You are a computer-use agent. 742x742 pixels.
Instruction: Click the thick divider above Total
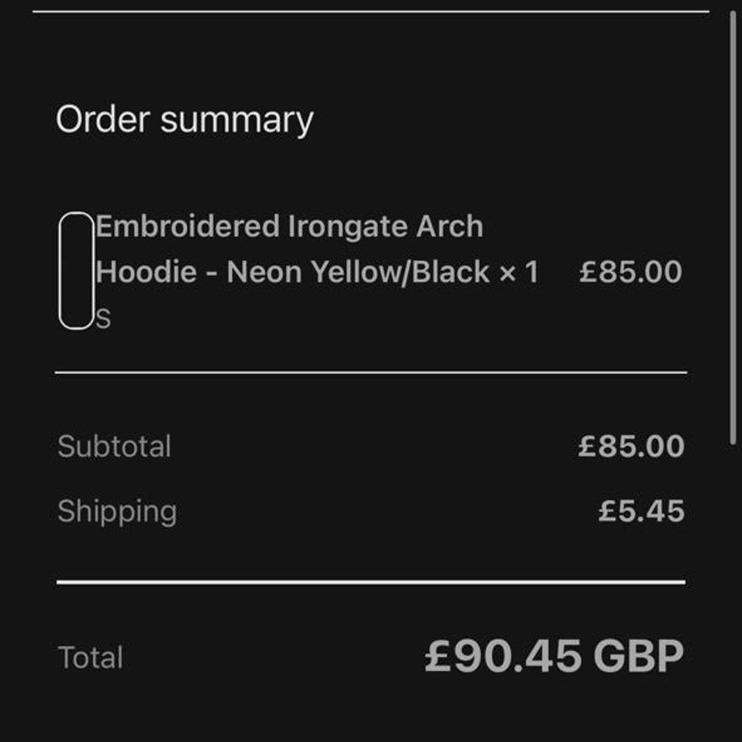pyautogui.click(x=371, y=582)
